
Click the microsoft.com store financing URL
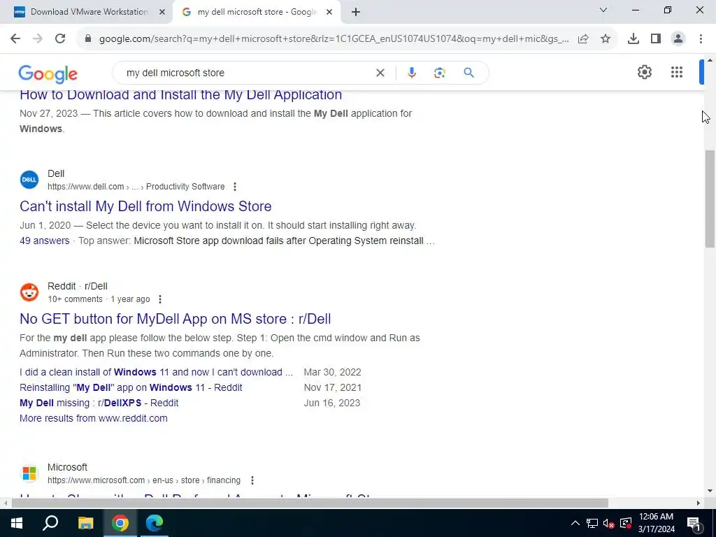click(x=144, y=480)
